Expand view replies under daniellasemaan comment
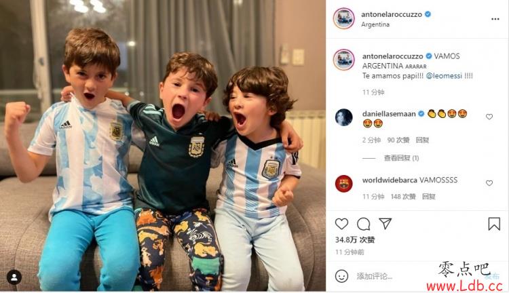509x293 pixels. point(401,158)
